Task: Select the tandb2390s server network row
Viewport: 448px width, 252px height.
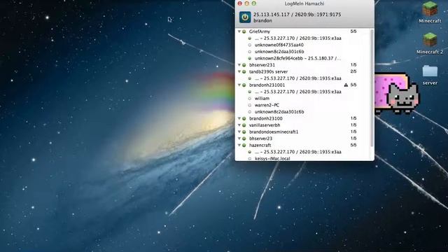Action: tap(303, 71)
